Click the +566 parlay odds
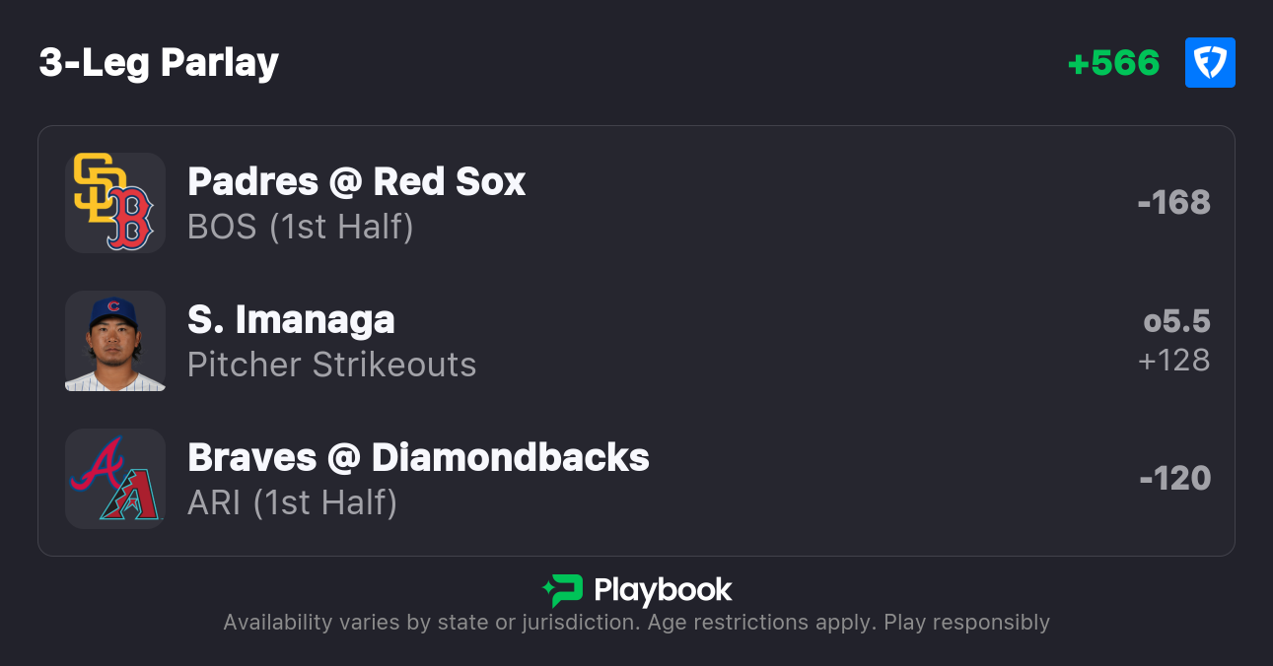The height and width of the screenshot is (666, 1273). pyautogui.click(x=1113, y=63)
